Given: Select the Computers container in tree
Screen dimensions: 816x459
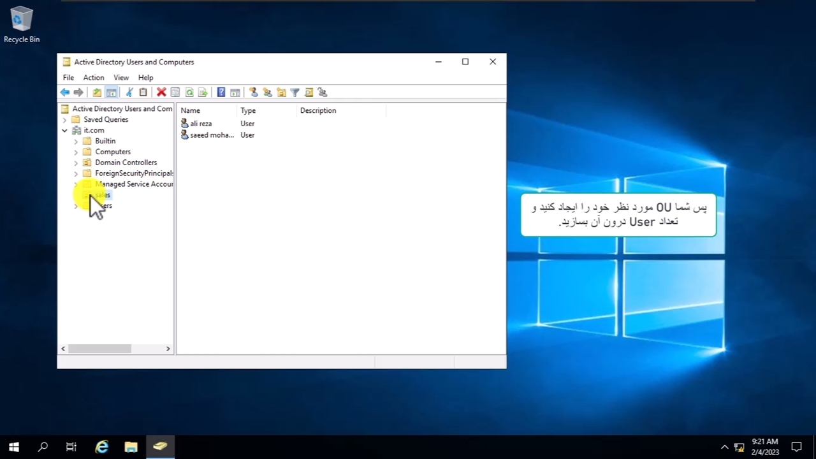Looking at the screenshot, I should pos(112,152).
